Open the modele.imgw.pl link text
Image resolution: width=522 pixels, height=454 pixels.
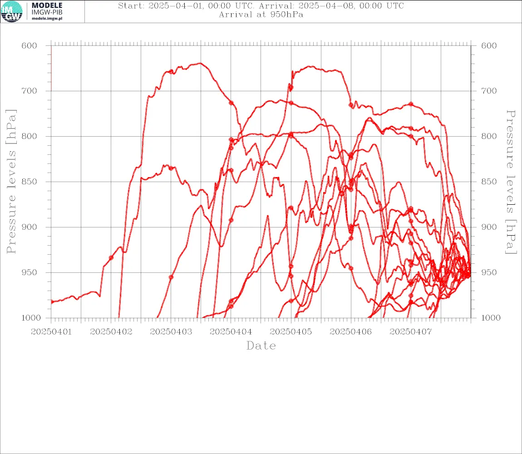pyautogui.click(x=47, y=19)
